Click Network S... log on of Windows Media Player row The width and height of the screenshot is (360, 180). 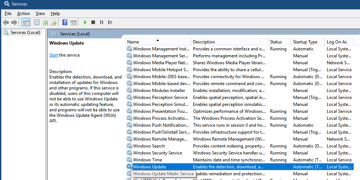tap(338, 62)
